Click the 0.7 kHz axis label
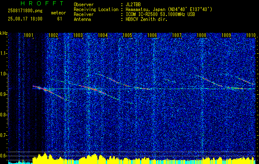 (4, 135)
